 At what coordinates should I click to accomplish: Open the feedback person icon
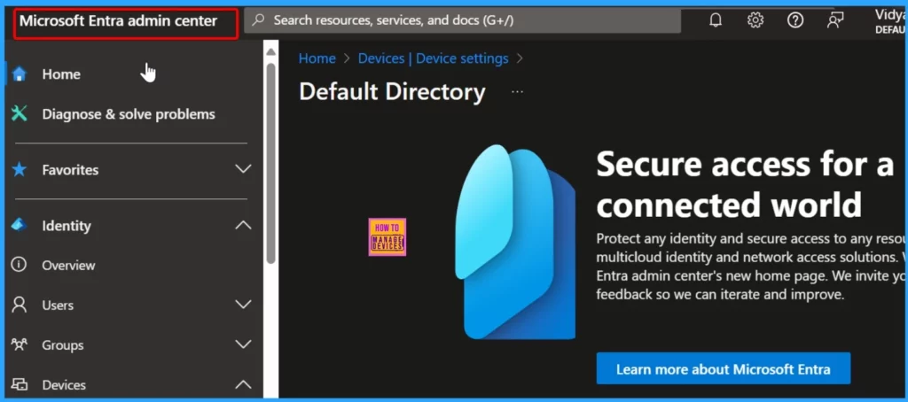[x=835, y=20]
